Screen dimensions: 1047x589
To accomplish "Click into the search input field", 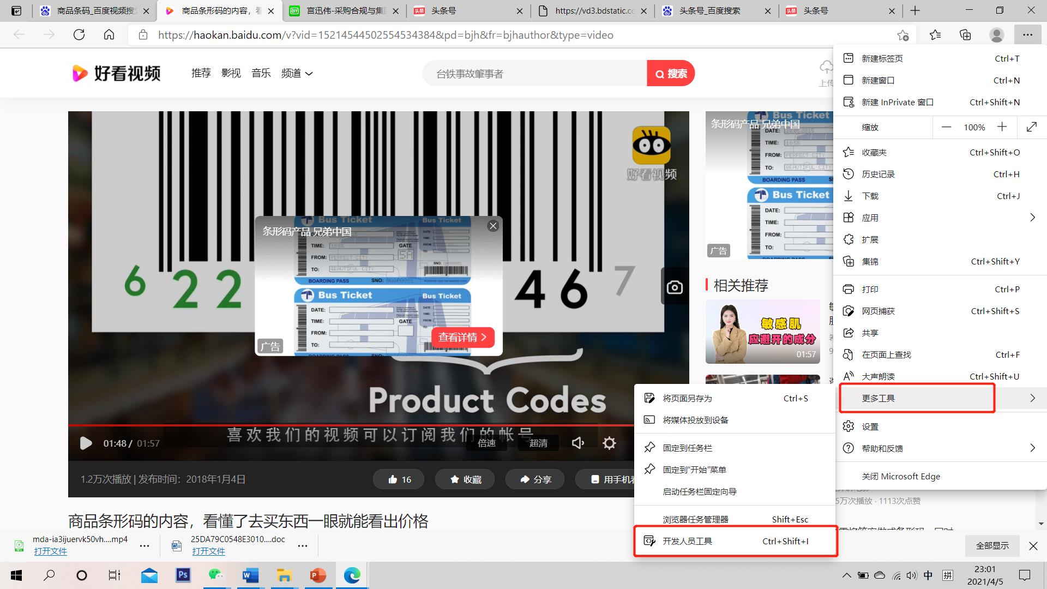I will coord(534,73).
